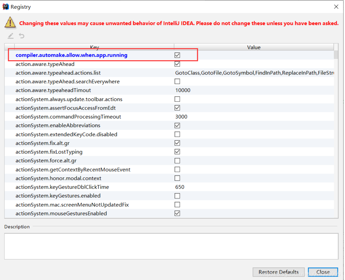Uncheck actionSystem.fixLostTyping checkbox
Image resolution: width=345 pixels, height=280 pixels.
(x=177, y=152)
